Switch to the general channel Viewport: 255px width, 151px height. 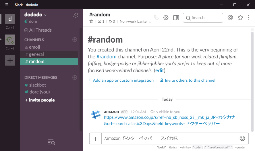[x=36, y=54]
